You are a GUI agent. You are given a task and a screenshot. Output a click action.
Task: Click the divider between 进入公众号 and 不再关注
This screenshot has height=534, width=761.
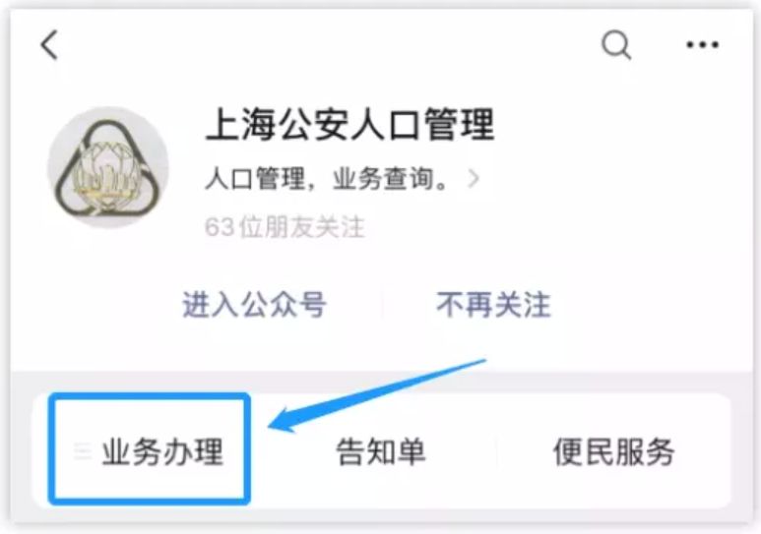(382, 305)
